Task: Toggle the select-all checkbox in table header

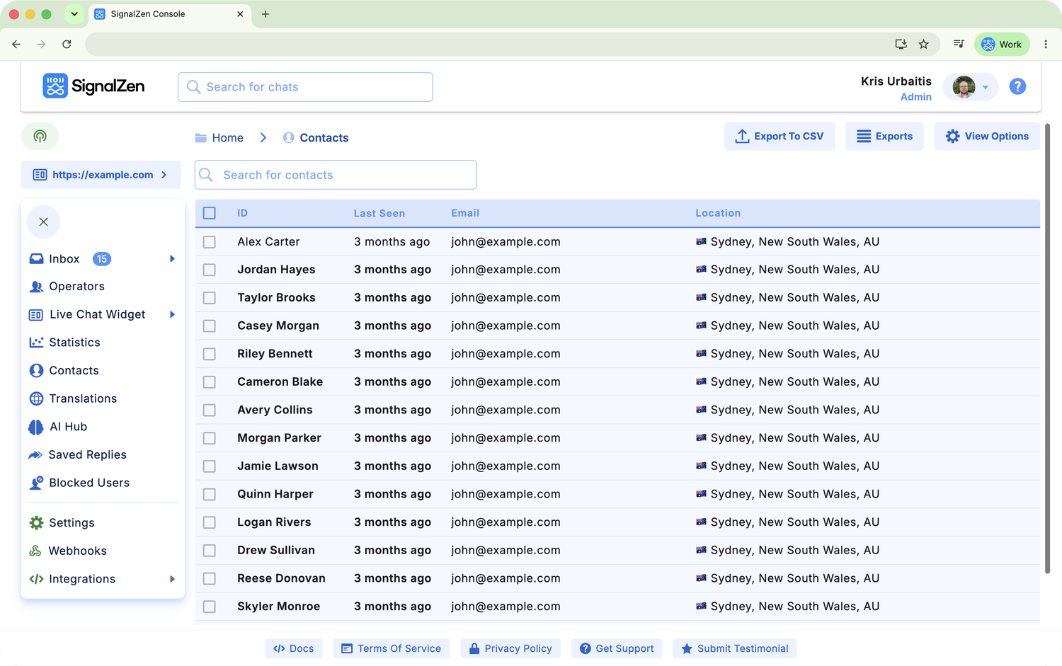Action: [210, 213]
